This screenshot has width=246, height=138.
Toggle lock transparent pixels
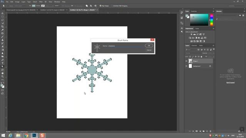[x=190, y=57]
